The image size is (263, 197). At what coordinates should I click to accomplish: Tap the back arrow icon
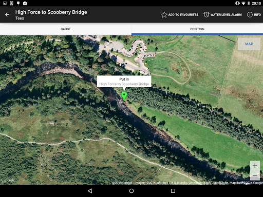point(7,15)
